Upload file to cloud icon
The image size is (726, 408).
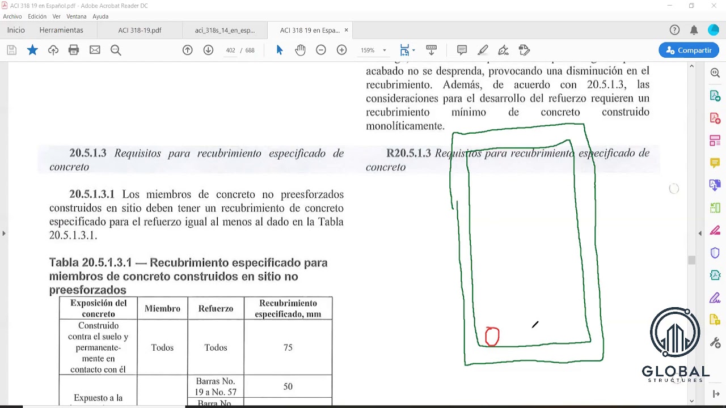click(53, 50)
